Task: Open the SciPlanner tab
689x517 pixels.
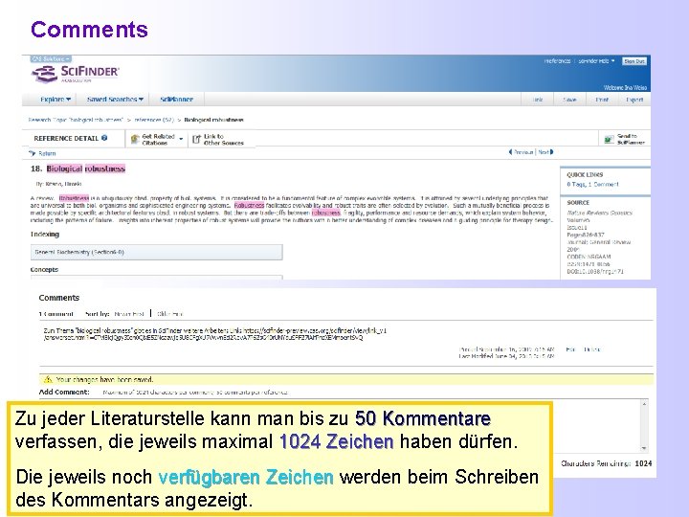Action: tap(177, 100)
